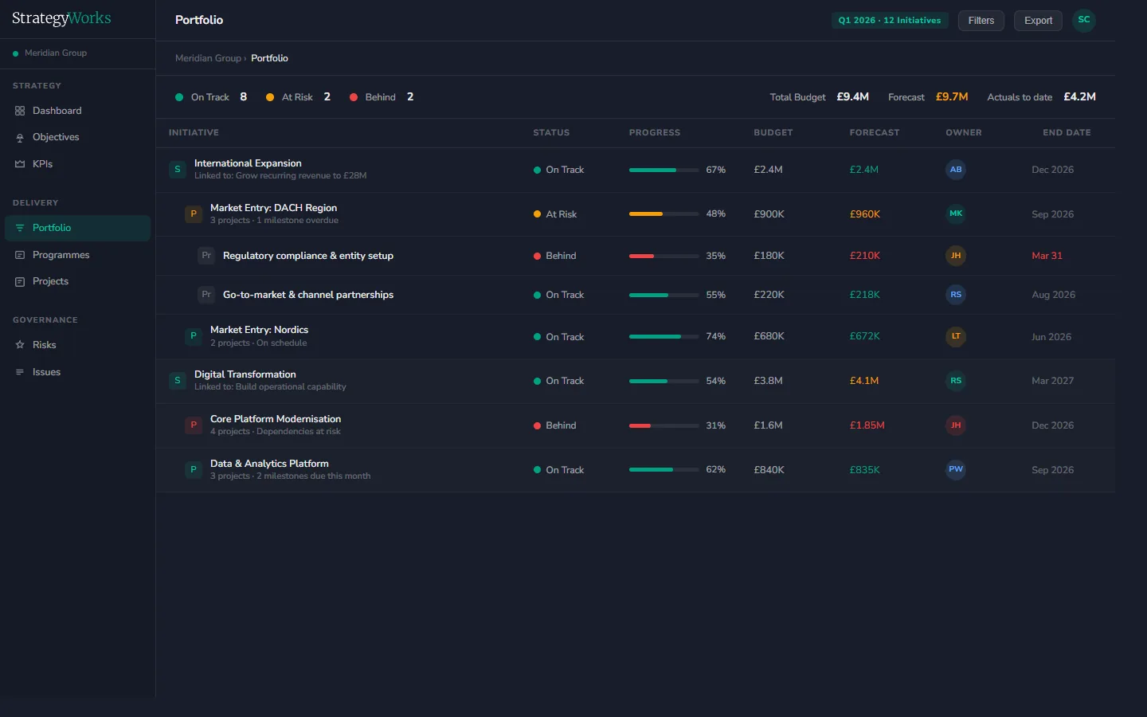The width and height of the screenshot is (1147, 717).
Task: Toggle the At Risk status filter
Action: tap(296, 96)
